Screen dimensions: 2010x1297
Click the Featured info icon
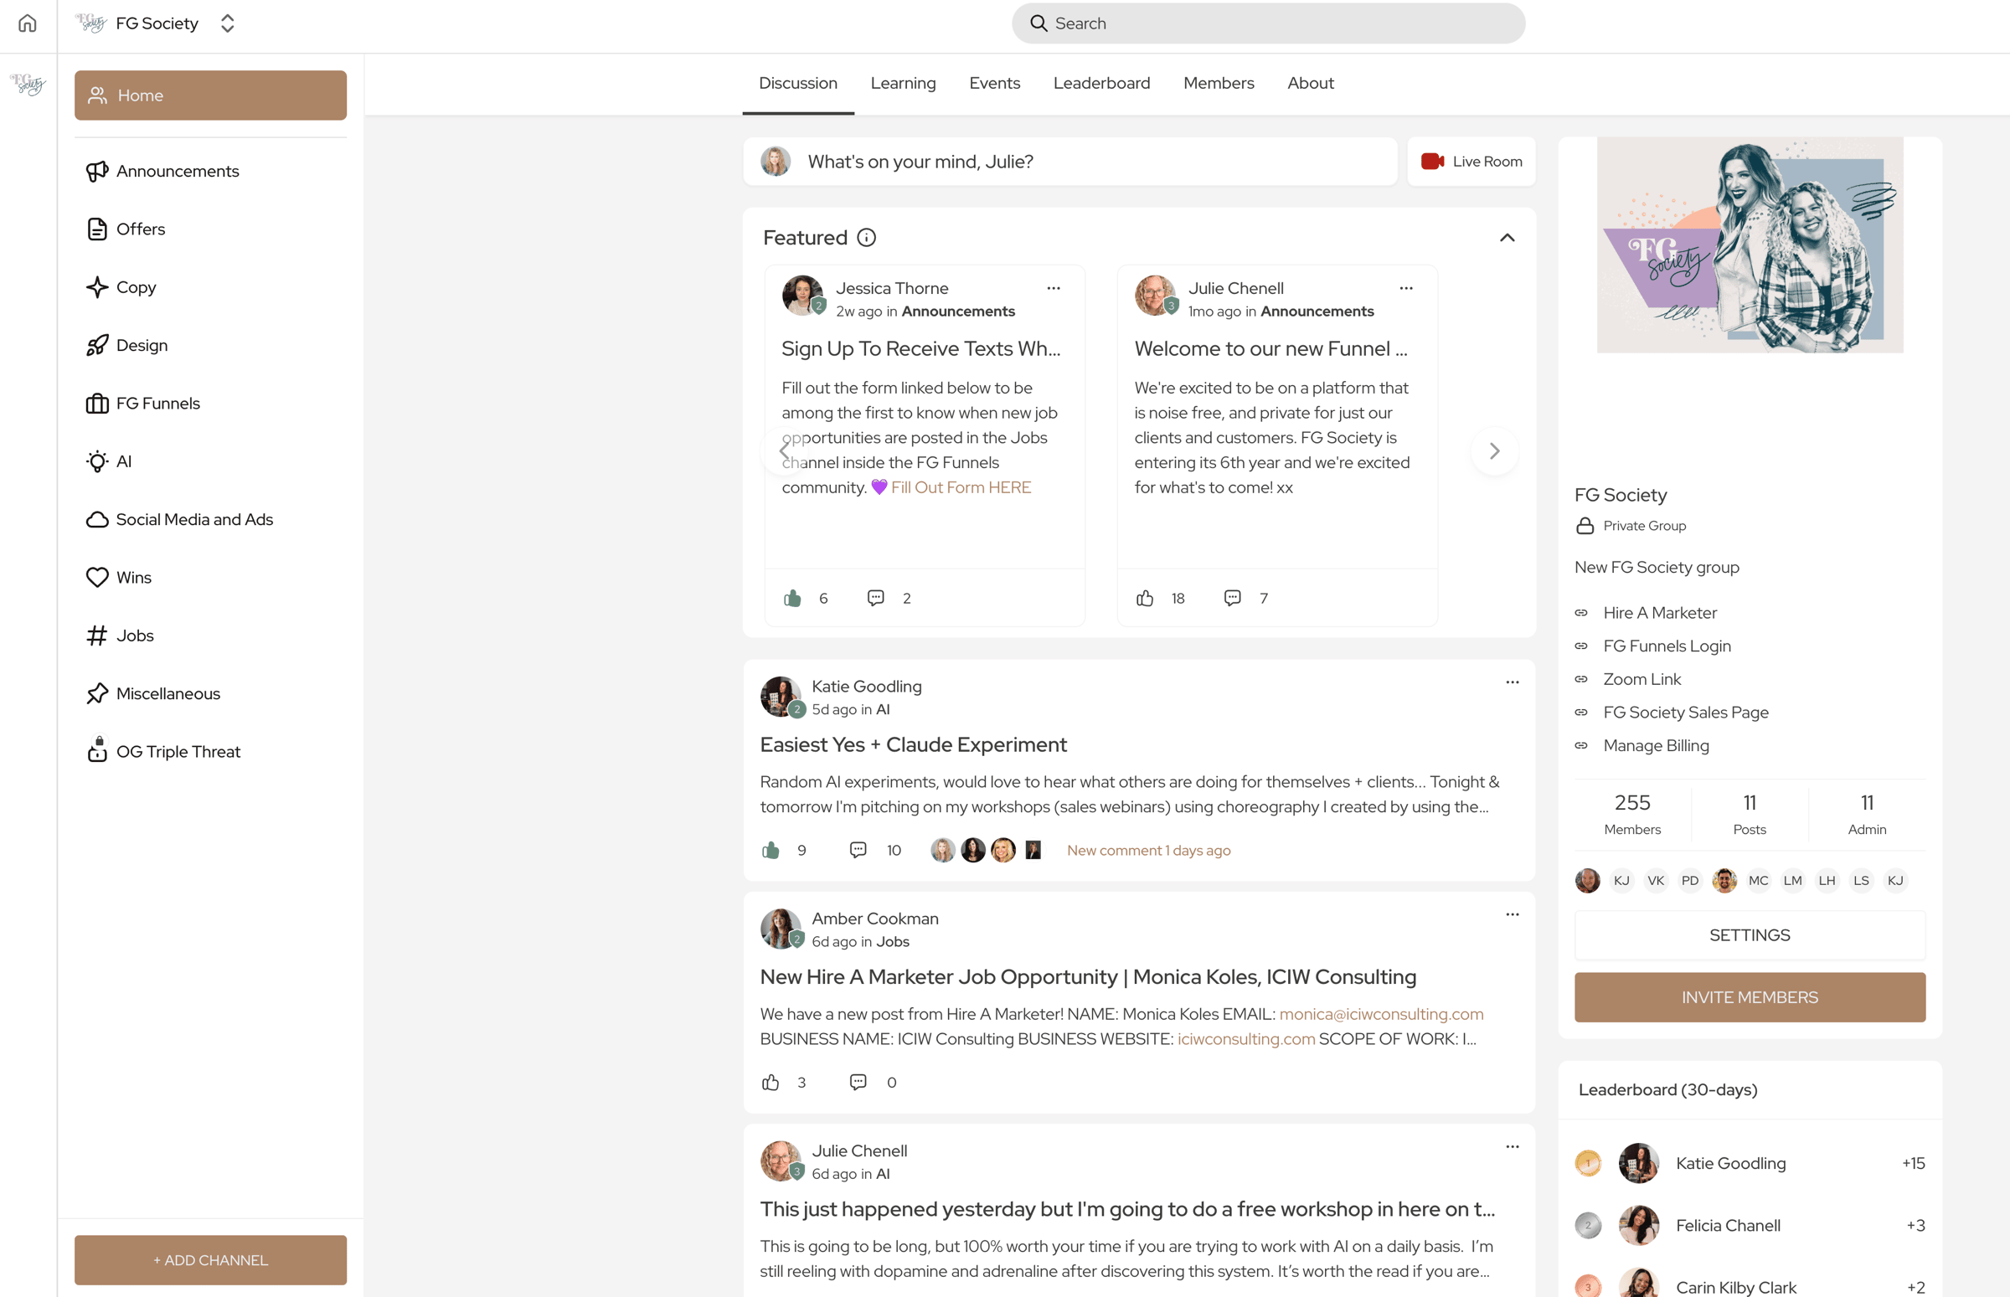[x=866, y=239]
